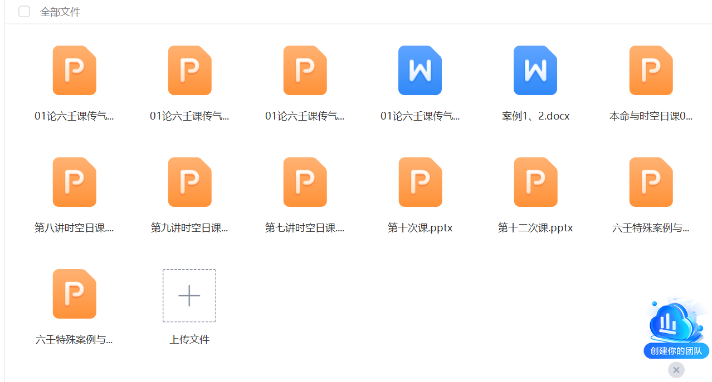Click the 全部文件 header text
The image size is (712, 382).
[60, 12]
